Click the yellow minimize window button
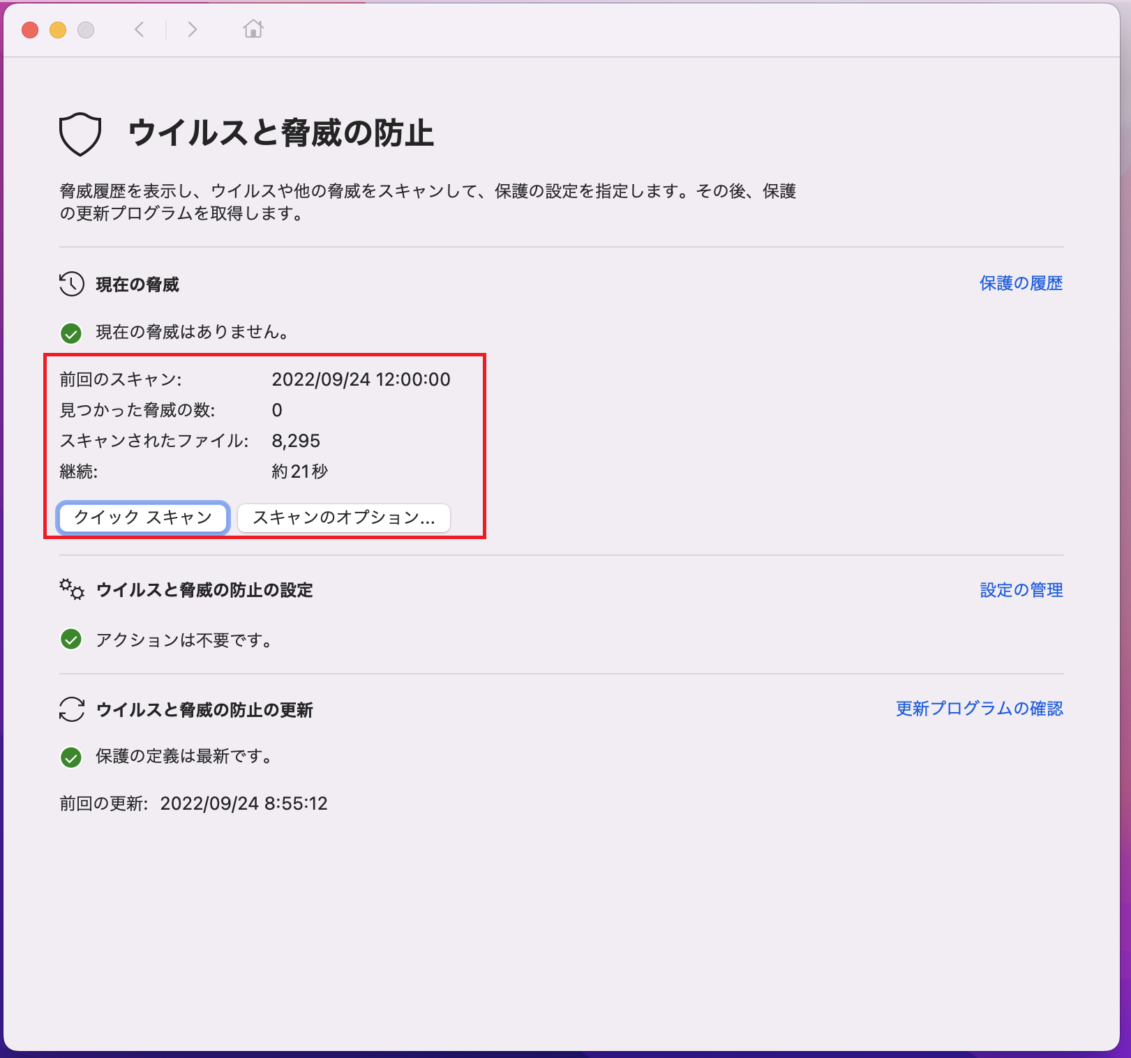This screenshot has width=1131, height=1058. click(58, 30)
